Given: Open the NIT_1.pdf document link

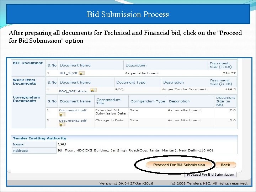Looking at the screenshot, I should [68, 73].
